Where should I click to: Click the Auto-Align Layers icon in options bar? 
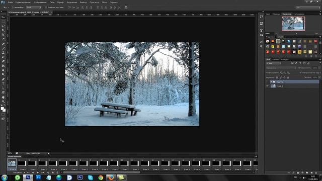click(126, 8)
